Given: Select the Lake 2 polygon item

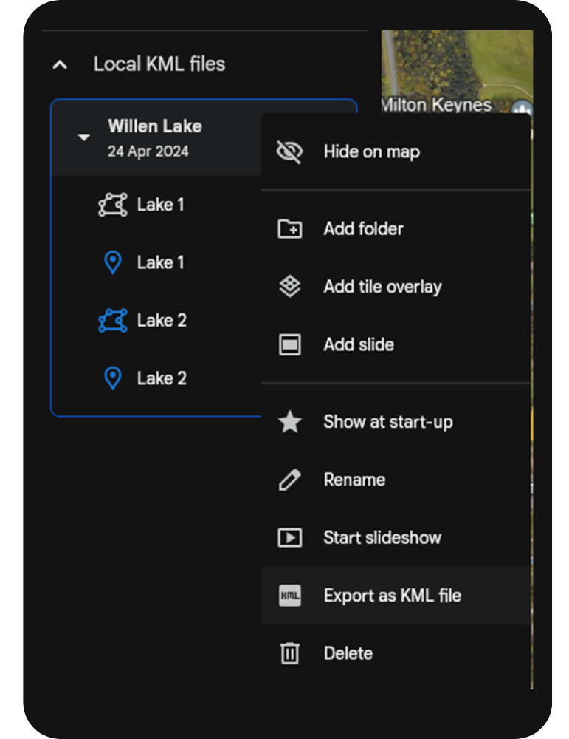Looking at the screenshot, I should pos(161,320).
